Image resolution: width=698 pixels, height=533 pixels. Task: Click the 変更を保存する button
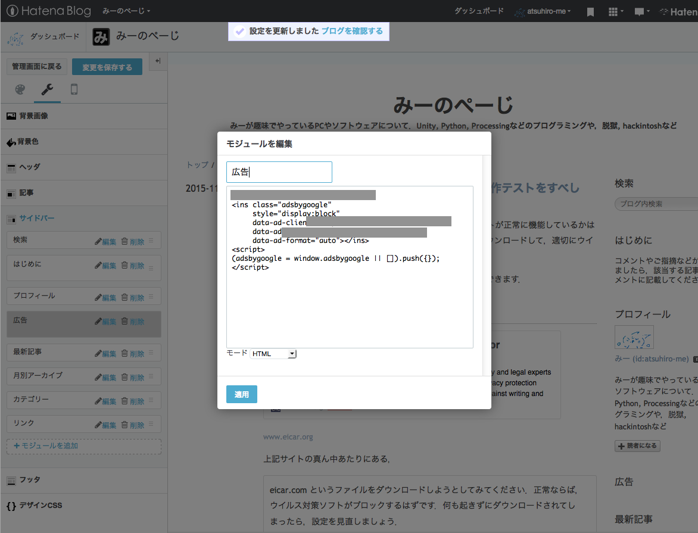pos(107,67)
